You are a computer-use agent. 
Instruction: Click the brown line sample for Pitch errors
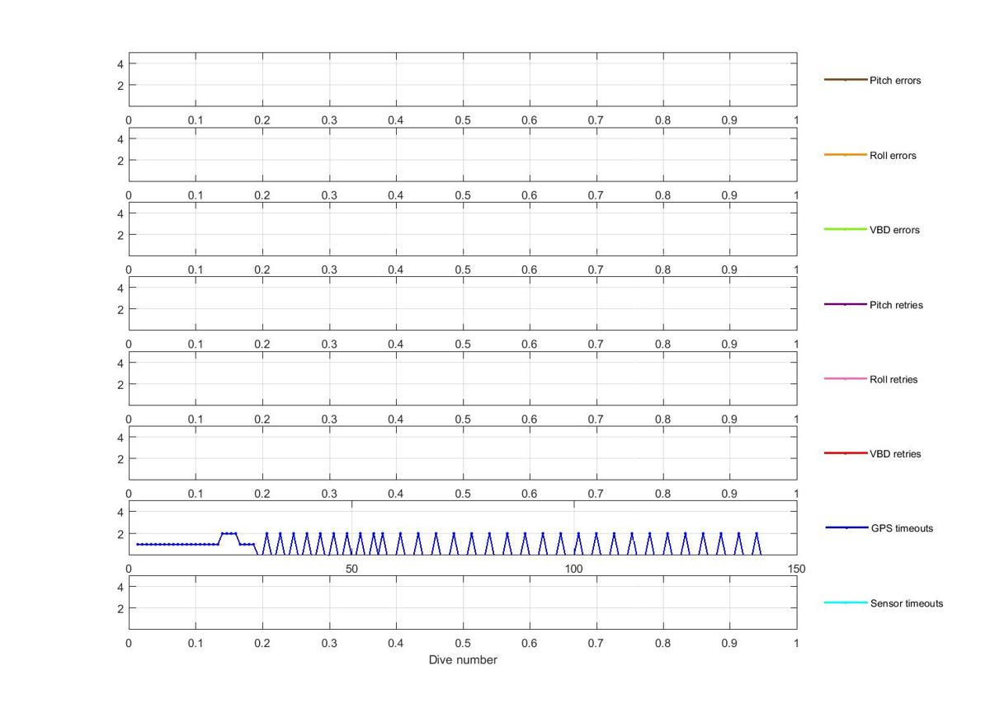[x=845, y=80]
